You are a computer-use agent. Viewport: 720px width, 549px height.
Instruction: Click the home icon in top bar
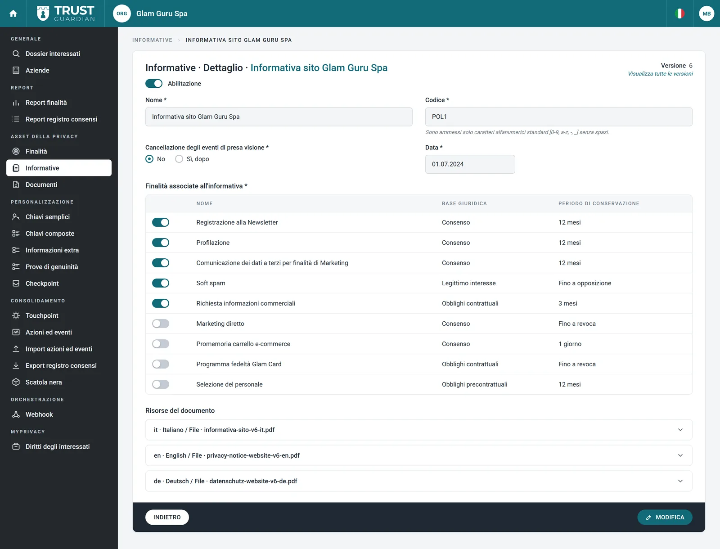click(x=13, y=13)
